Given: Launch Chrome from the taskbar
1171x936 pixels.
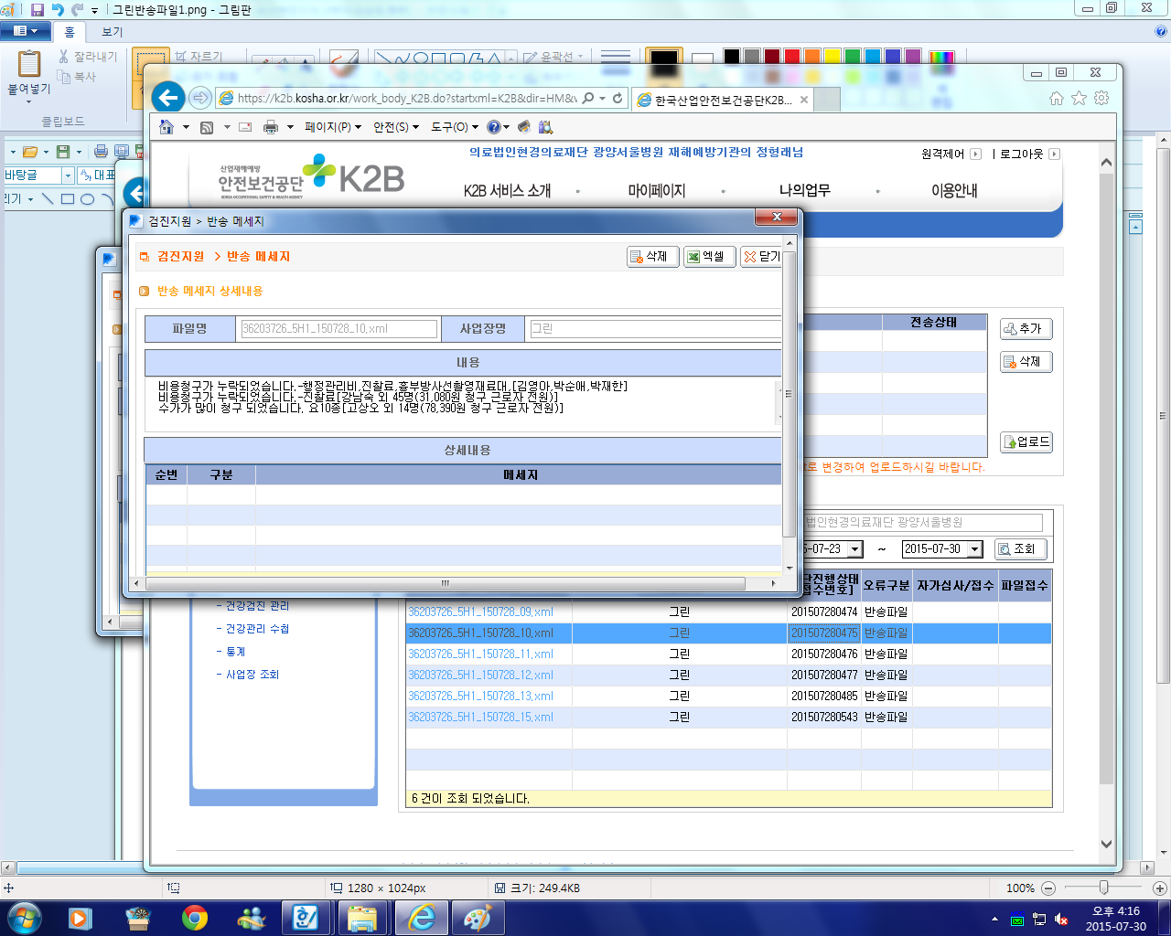Looking at the screenshot, I should (194, 917).
